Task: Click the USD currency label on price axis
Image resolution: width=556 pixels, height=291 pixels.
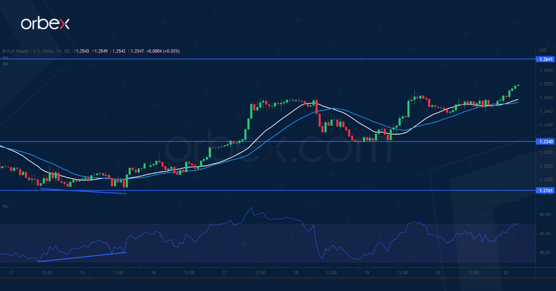Action: click(x=542, y=50)
